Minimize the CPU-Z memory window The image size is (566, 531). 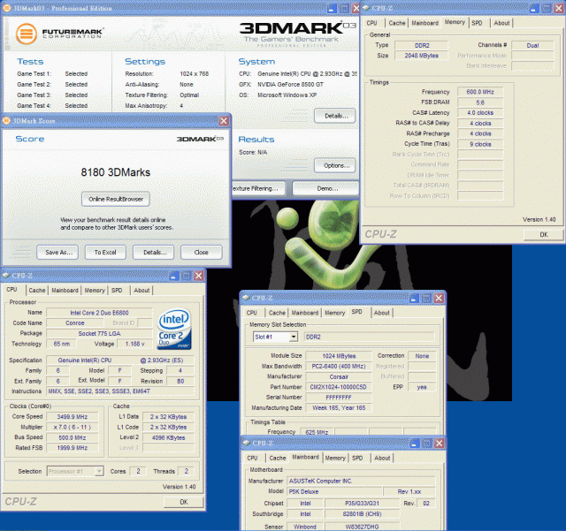534,8
